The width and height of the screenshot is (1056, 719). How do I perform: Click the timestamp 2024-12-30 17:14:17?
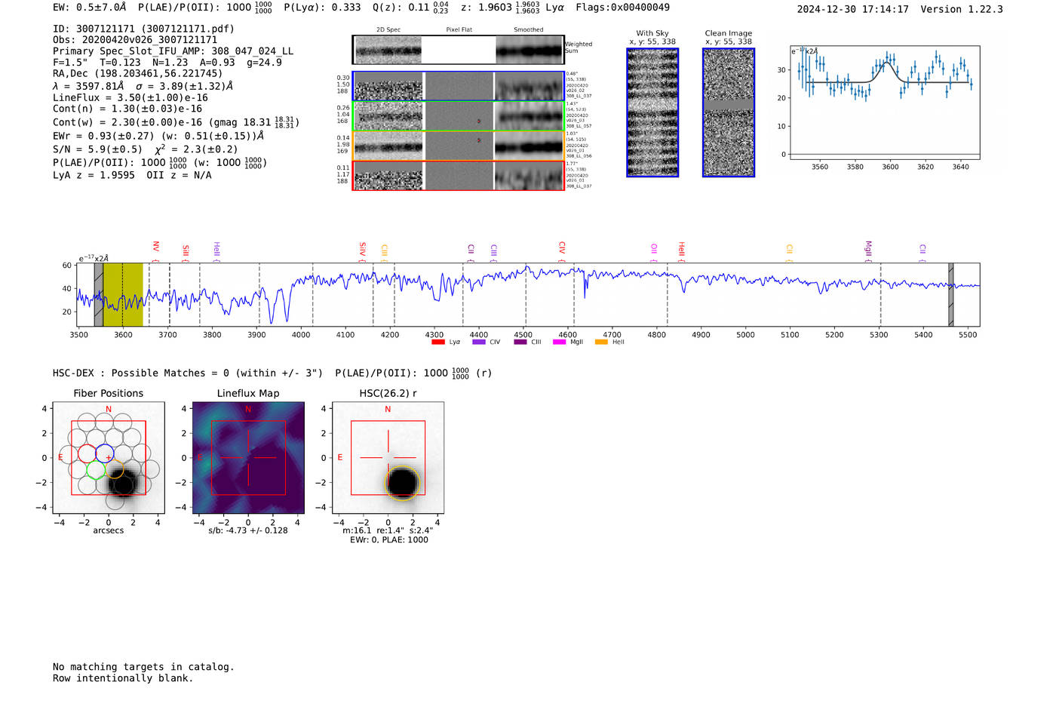[x=853, y=9]
